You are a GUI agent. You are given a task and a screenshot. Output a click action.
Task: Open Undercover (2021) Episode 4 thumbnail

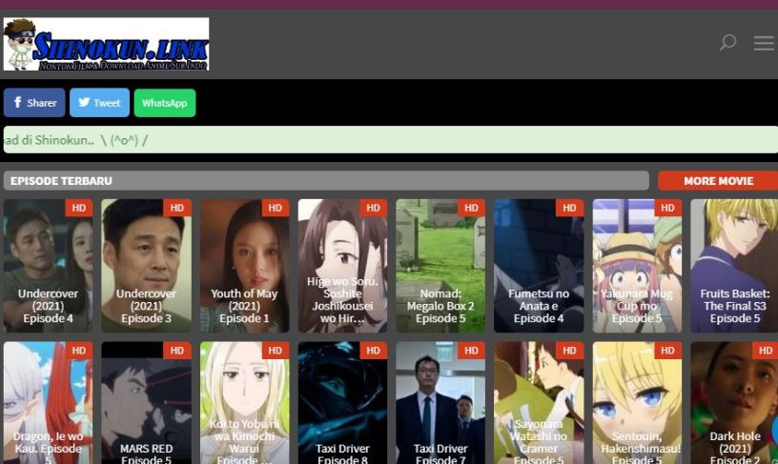coord(48,266)
